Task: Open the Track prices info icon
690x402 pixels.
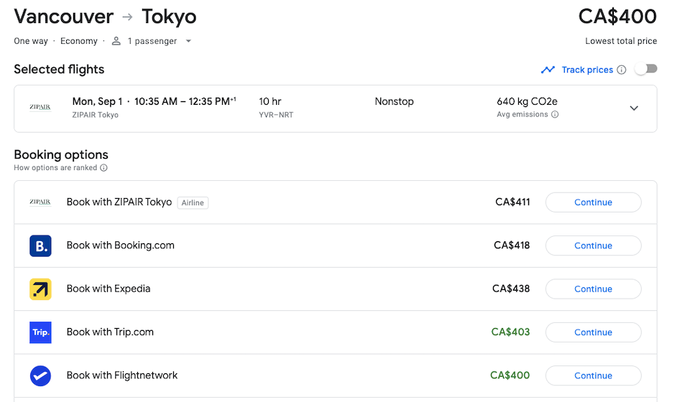Action: [x=621, y=70]
